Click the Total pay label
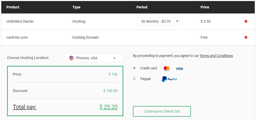Image resolution: width=256 pixels, height=120 pixels. [x=25, y=107]
